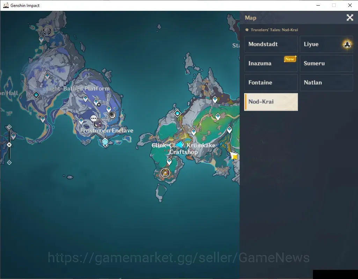The height and width of the screenshot is (279, 358).
Task: Click the yellow quest marker beside the Map panel
Action: tap(234, 156)
